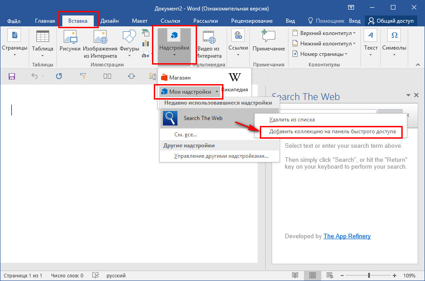Choose Удалить из списка menu entry
Viewport: 425px width, 281px height.
331,120
